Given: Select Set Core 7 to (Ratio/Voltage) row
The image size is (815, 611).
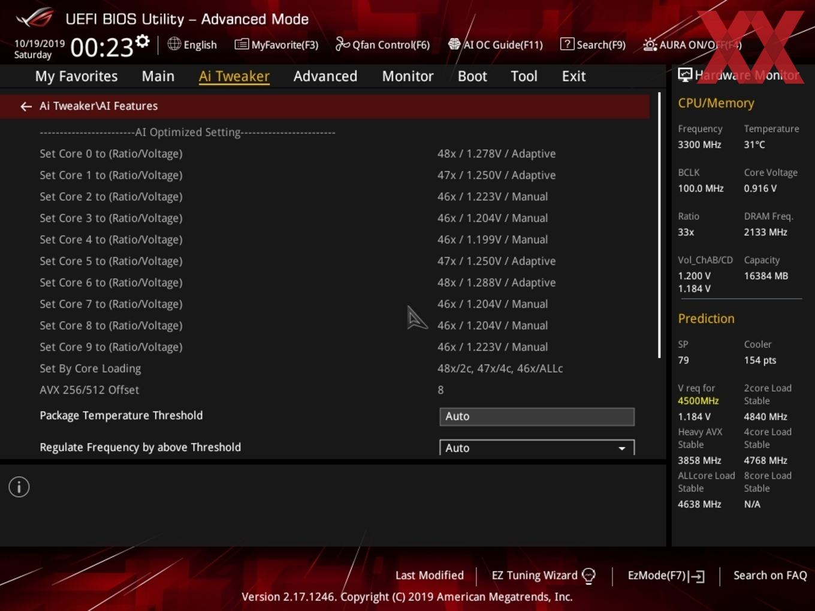Looking at the screenshot, I should click(x=324, y=304).
